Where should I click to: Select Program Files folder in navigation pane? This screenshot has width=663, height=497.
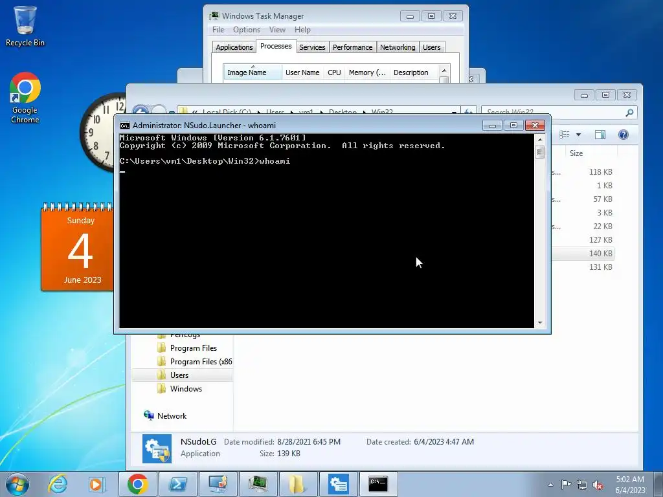click(x=193, y=348)
